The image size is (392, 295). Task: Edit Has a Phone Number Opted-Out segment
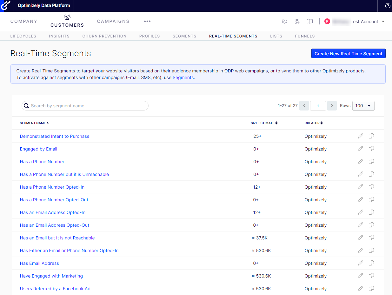360,200
